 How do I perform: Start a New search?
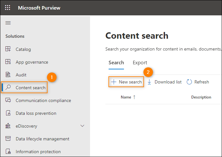(x=126, y=82)
